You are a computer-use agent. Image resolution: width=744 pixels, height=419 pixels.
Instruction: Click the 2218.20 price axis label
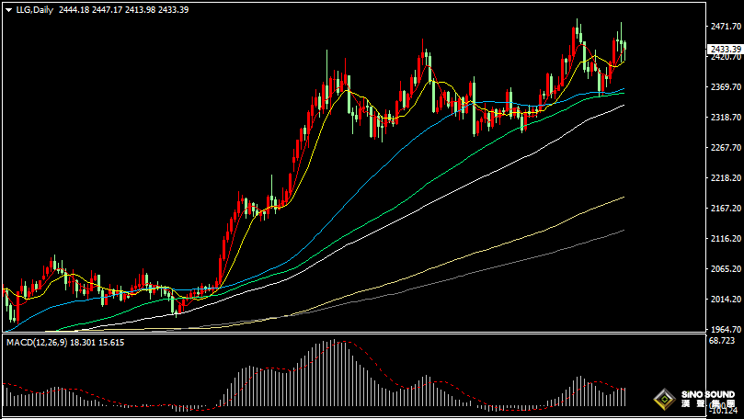[x=726, y=178]
